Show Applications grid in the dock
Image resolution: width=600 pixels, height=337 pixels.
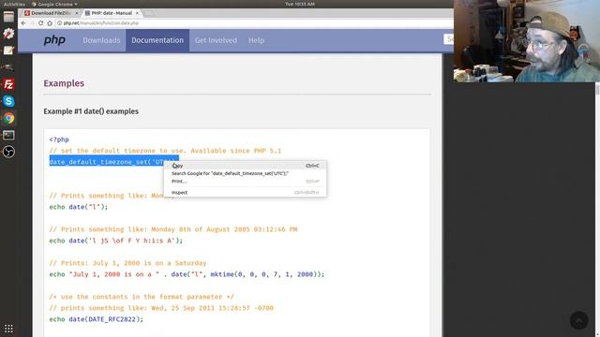[x=8, y=329]
